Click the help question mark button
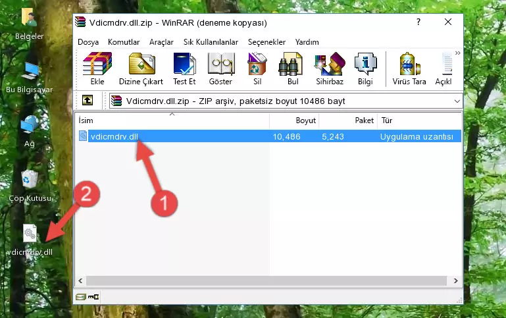The image size is (506, 318). click(418, 22)
